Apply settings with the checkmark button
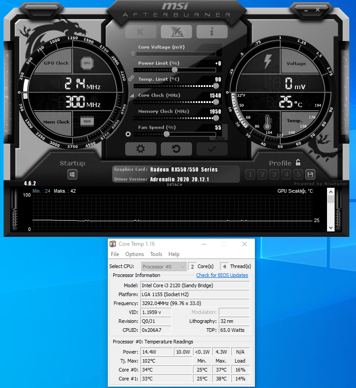Image resolution: width=356 pixels, height=388 pixels. [x=212, y=149]
